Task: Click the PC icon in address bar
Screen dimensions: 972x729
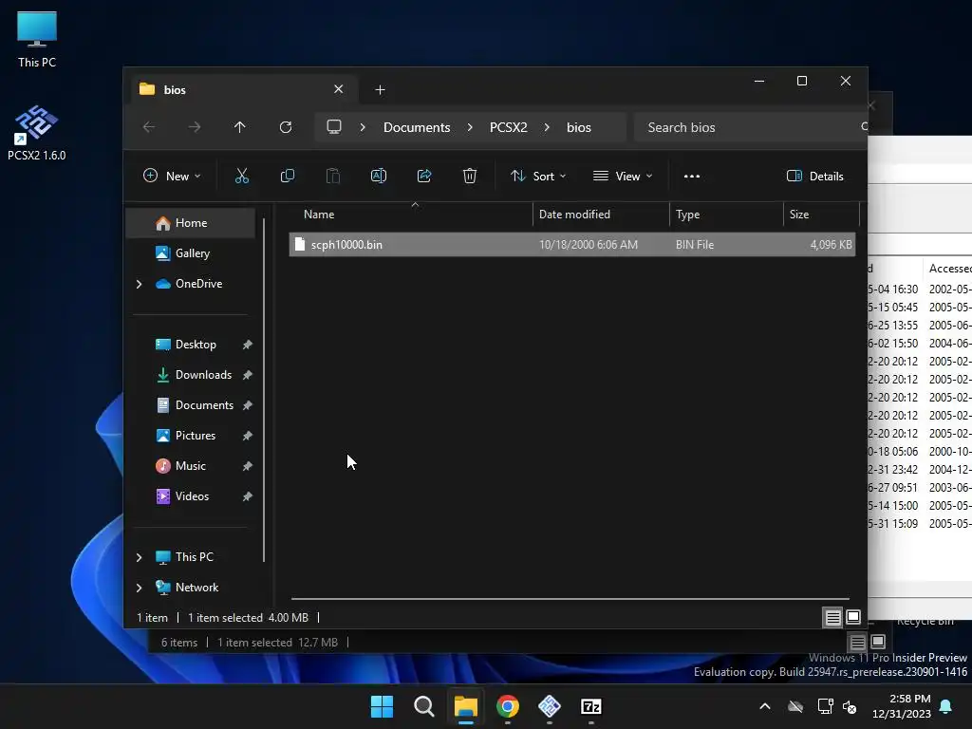Action: click(334, 127)
